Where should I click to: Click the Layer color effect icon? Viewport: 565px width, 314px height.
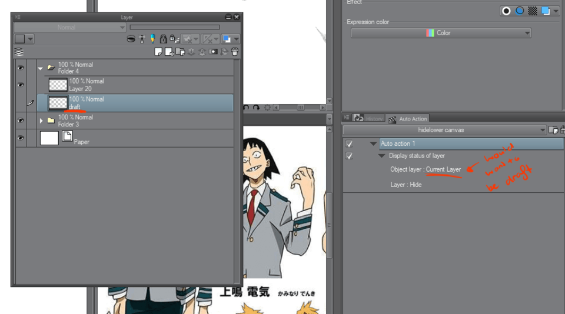point(546,11)
